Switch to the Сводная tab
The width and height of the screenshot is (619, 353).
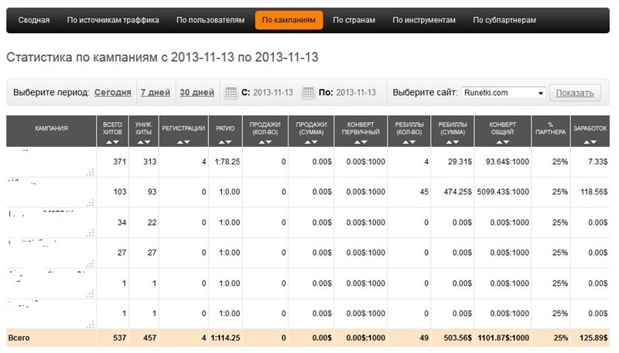[34, 20]
